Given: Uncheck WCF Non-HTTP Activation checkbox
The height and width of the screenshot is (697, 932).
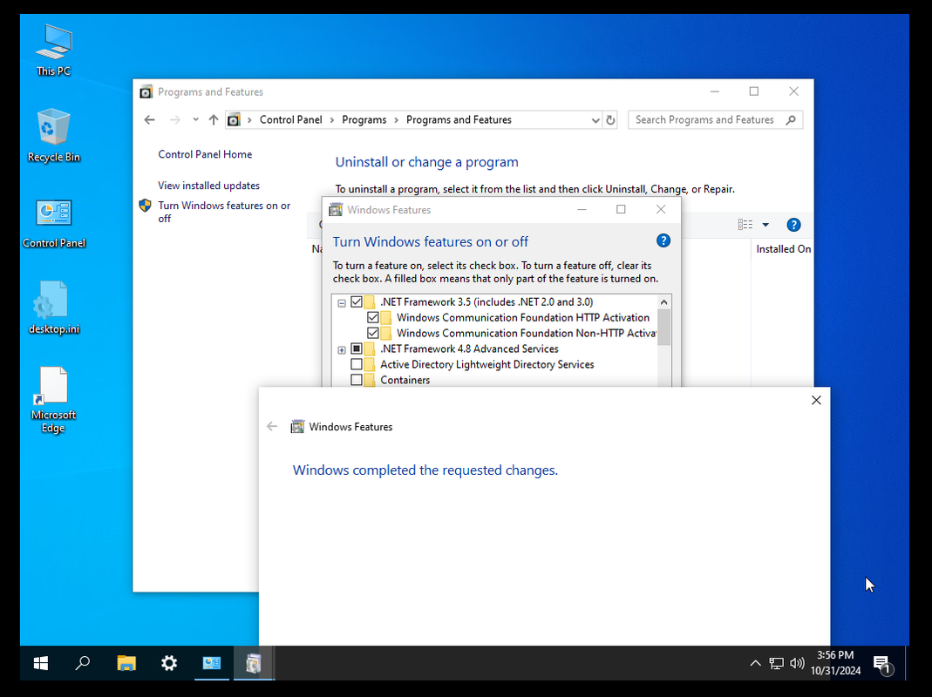Looking at the screenshot, I should point(372,333).
